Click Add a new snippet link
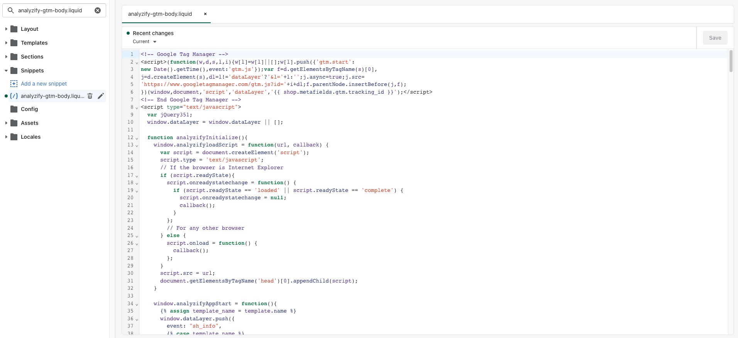 pyautogui.click(x=44, y=84)
